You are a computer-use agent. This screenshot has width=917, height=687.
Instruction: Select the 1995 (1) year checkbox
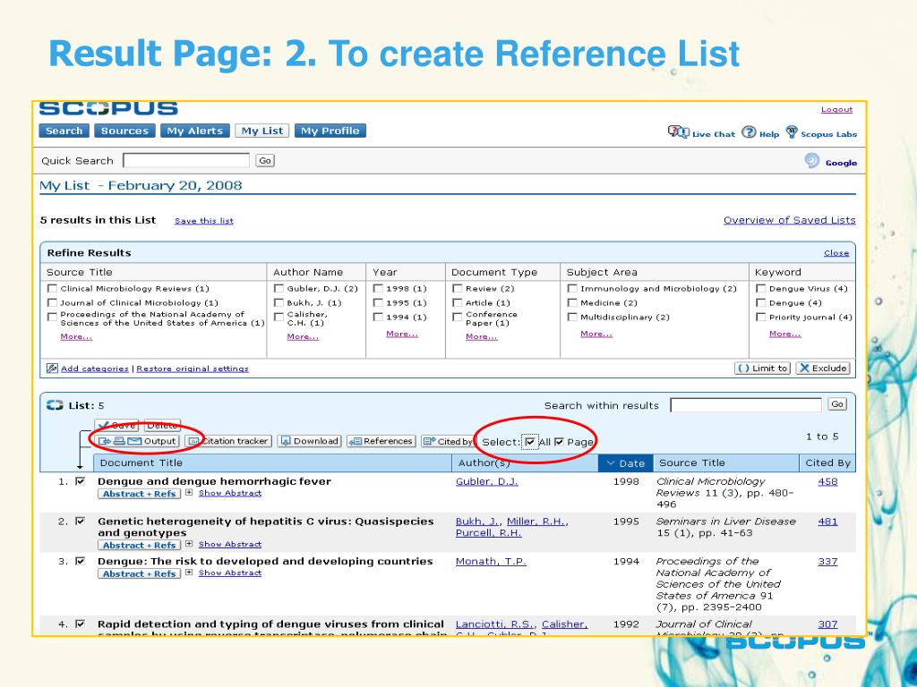pos(379,302)
